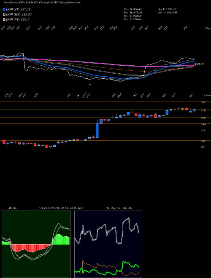
Task: Click the '<Lows' axis label
Action: (x=207, y=95)
